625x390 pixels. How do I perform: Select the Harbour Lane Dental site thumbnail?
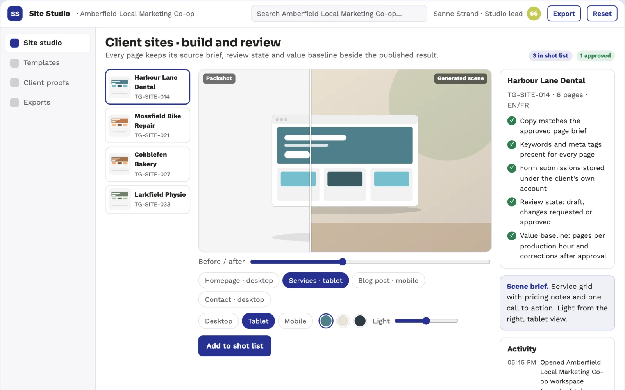(120, 87)
